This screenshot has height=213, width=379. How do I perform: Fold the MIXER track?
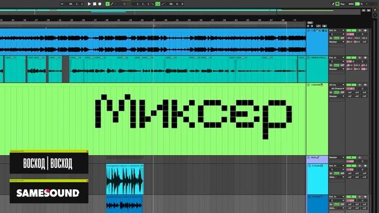[309, 85]
